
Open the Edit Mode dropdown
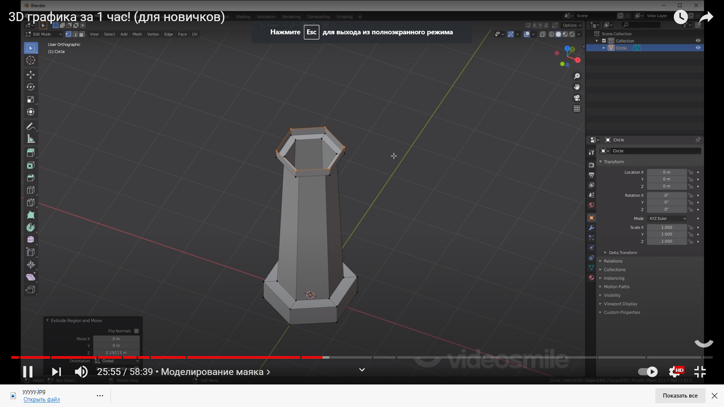point(43,34)
